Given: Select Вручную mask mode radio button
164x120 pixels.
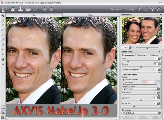Looking at the screenshot, I should click(123, 82).
